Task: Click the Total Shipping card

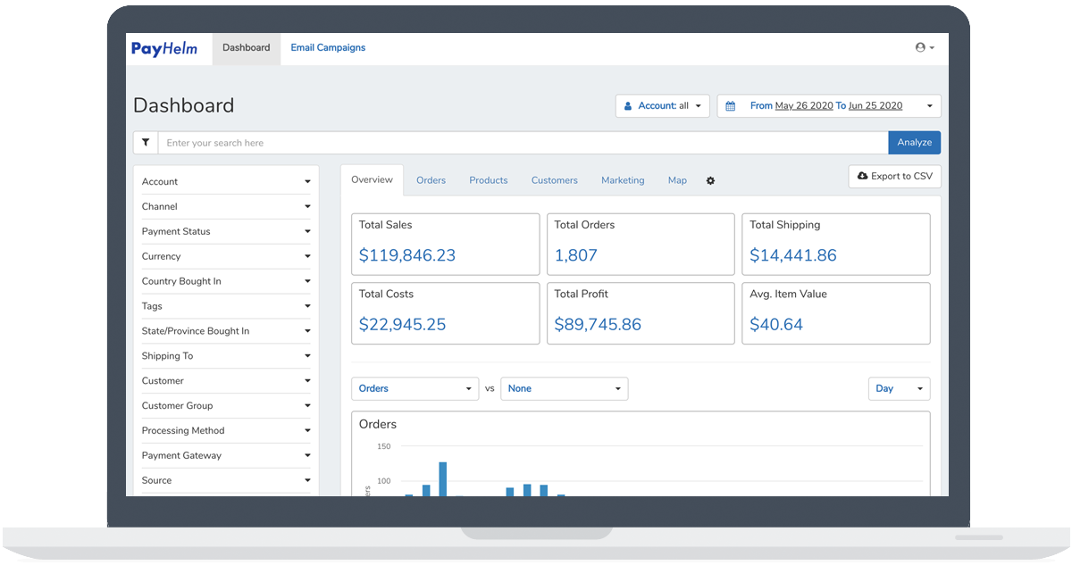Action: [836, 245]
